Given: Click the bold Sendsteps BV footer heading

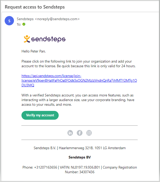Looking at the screenshot, I should (80, 157).
